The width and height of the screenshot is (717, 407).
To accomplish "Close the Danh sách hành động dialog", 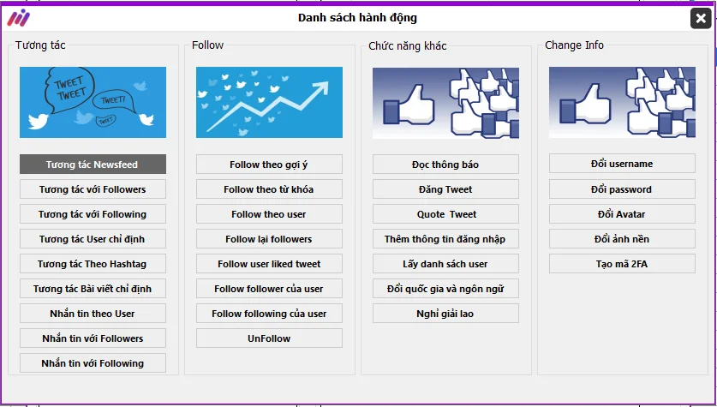I will (700, 19).
